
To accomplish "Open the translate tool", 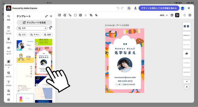I will tap(96, 15).
